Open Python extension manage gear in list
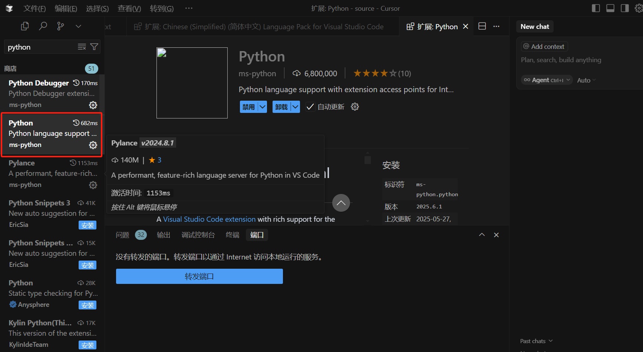Screen dimensions: 643x352 [93, 145]
